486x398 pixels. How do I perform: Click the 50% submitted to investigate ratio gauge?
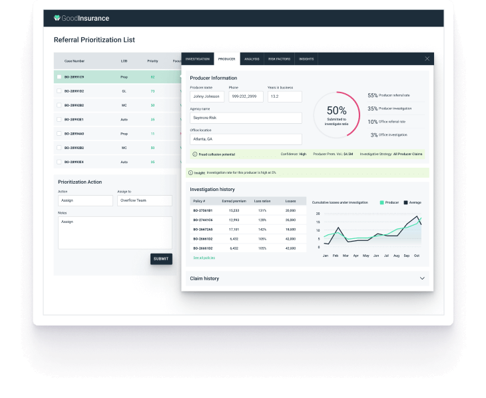337,114
